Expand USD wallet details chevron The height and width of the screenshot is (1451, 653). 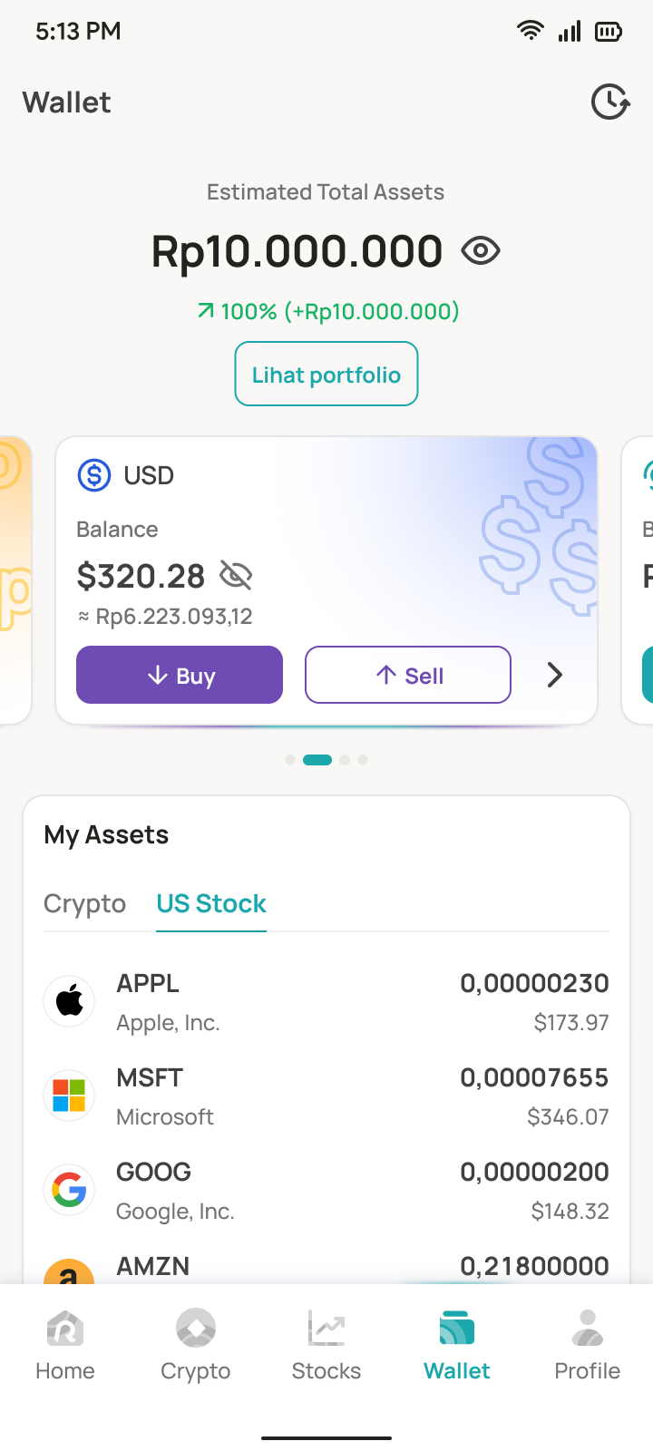click(x=555, y=675)
